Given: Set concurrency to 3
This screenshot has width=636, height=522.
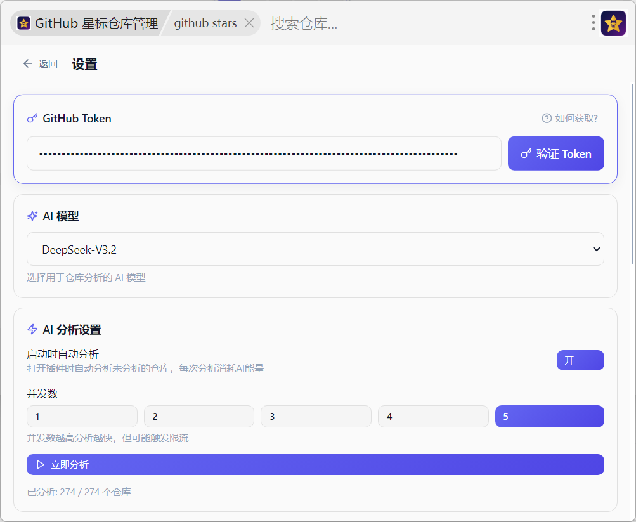Looking at the screenshot, I should point(316,416).
